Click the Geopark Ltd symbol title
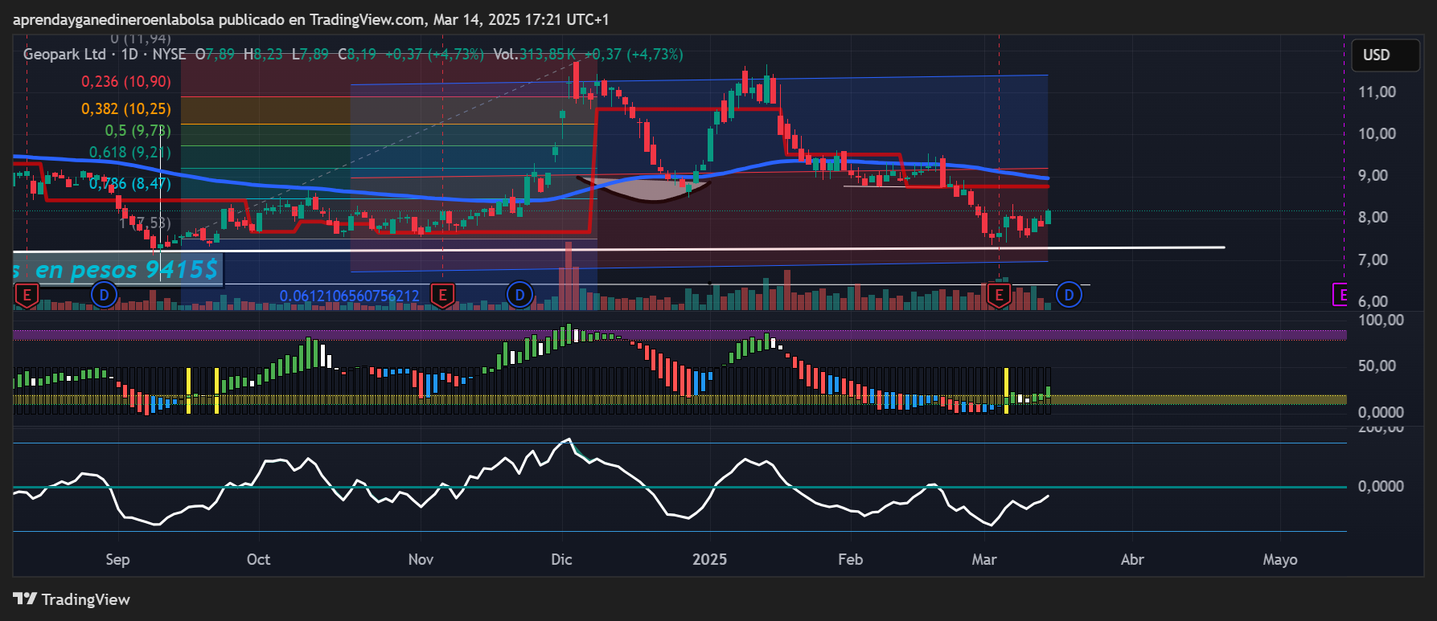This screenshot has width=1437, height=621. tap(64, 55)
